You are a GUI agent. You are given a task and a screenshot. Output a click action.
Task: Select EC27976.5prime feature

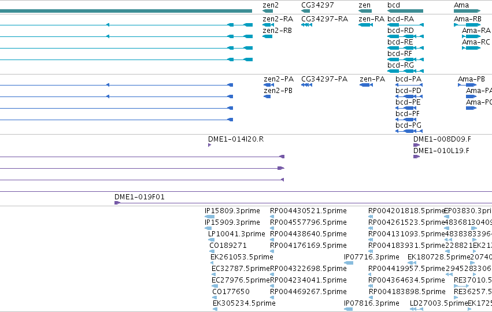215,286
